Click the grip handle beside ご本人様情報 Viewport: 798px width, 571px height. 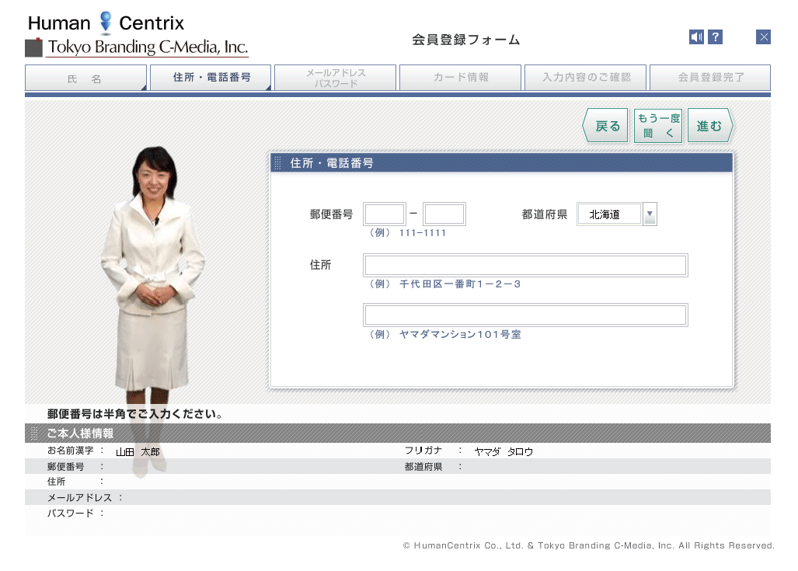(x=33, y=433)
